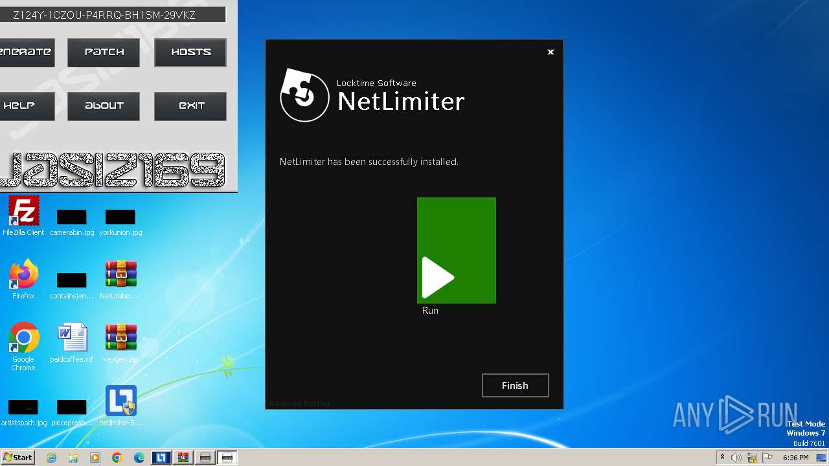
Task: Click the 'Locktime Software' text
Action: (x=376, y=83)
